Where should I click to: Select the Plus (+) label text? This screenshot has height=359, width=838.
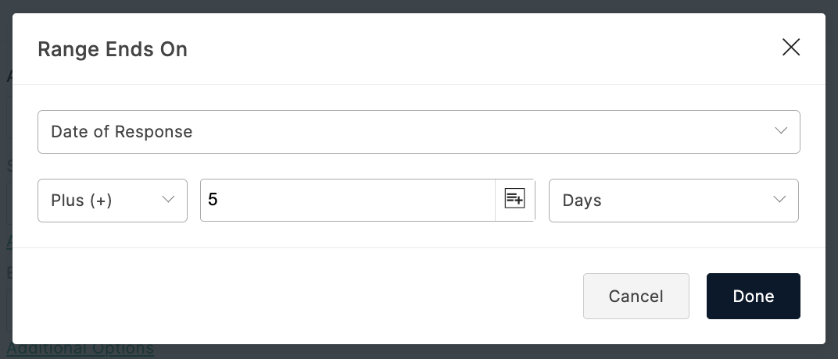81,200
